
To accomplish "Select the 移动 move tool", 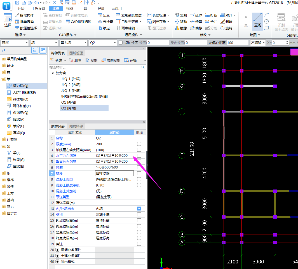I will (x=181, y=22).
